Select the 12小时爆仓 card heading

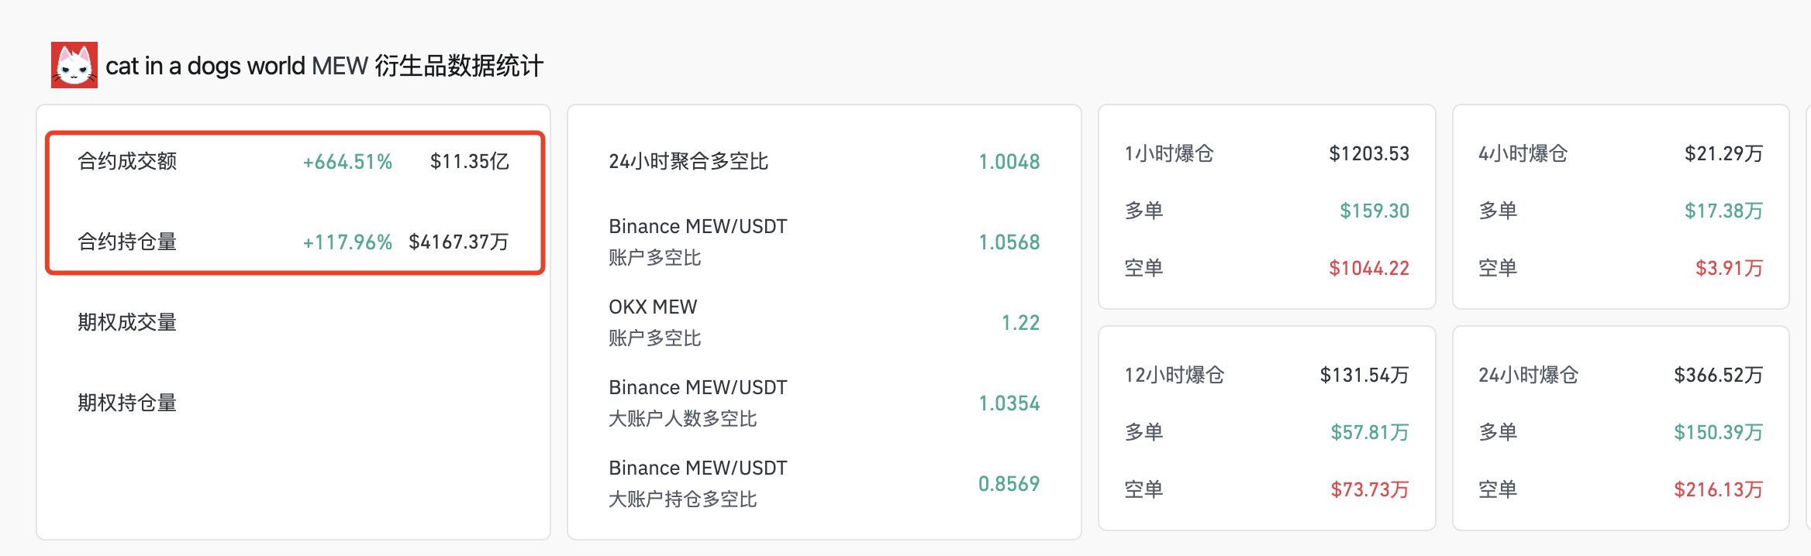point(1175,375)
